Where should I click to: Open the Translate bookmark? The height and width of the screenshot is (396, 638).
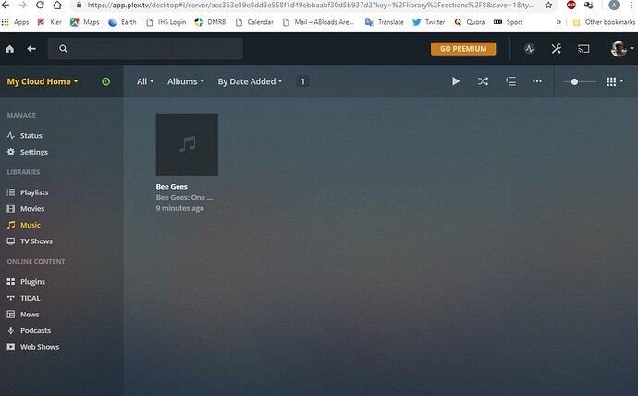tap(385, 22)
